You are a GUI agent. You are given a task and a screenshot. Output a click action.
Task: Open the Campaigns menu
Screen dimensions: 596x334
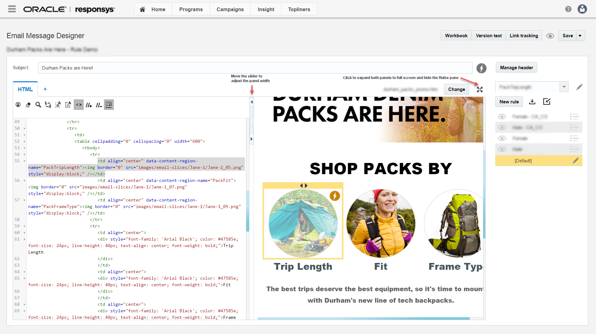point(230,9)
